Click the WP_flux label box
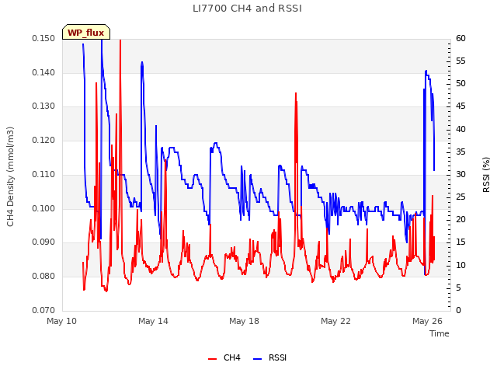 [x=86, y=32]
